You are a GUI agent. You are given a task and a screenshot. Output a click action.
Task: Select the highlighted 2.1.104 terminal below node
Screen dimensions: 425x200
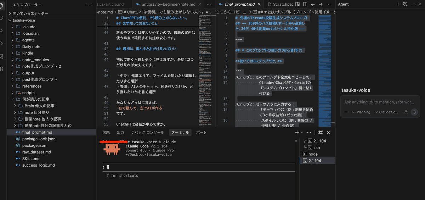click(317, 161)
